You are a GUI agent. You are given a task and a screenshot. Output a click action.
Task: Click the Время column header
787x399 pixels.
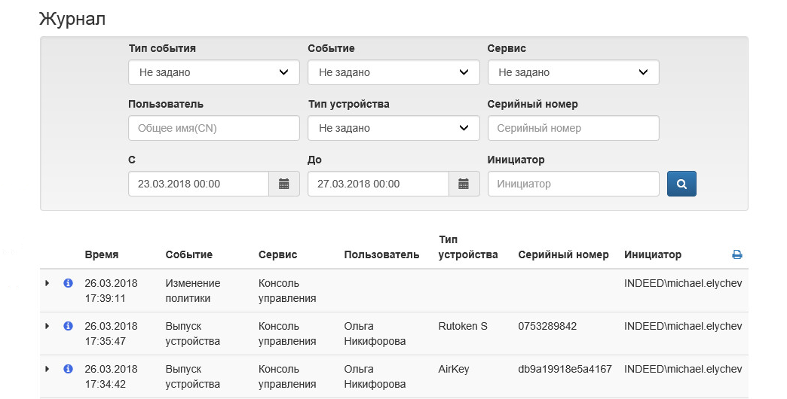102,255
